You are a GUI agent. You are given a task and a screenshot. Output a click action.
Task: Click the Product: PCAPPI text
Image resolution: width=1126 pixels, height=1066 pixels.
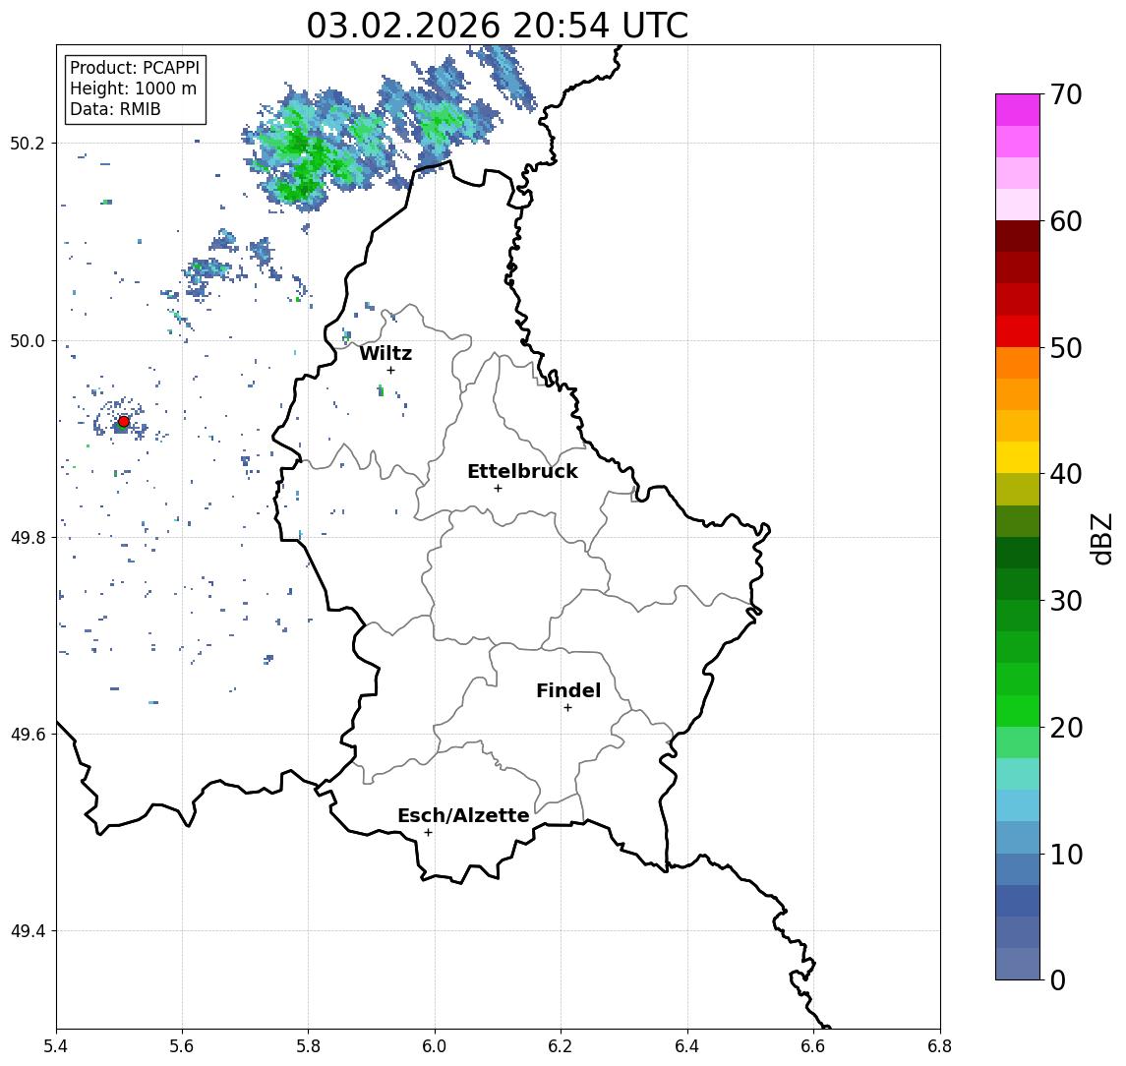pyautogui.click(x=135, y=68)
